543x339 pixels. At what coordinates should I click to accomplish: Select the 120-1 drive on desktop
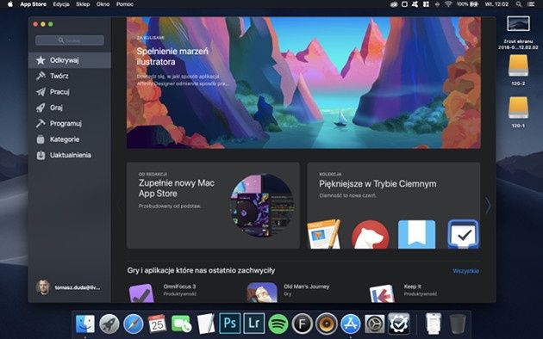click(x=518, y=113)
